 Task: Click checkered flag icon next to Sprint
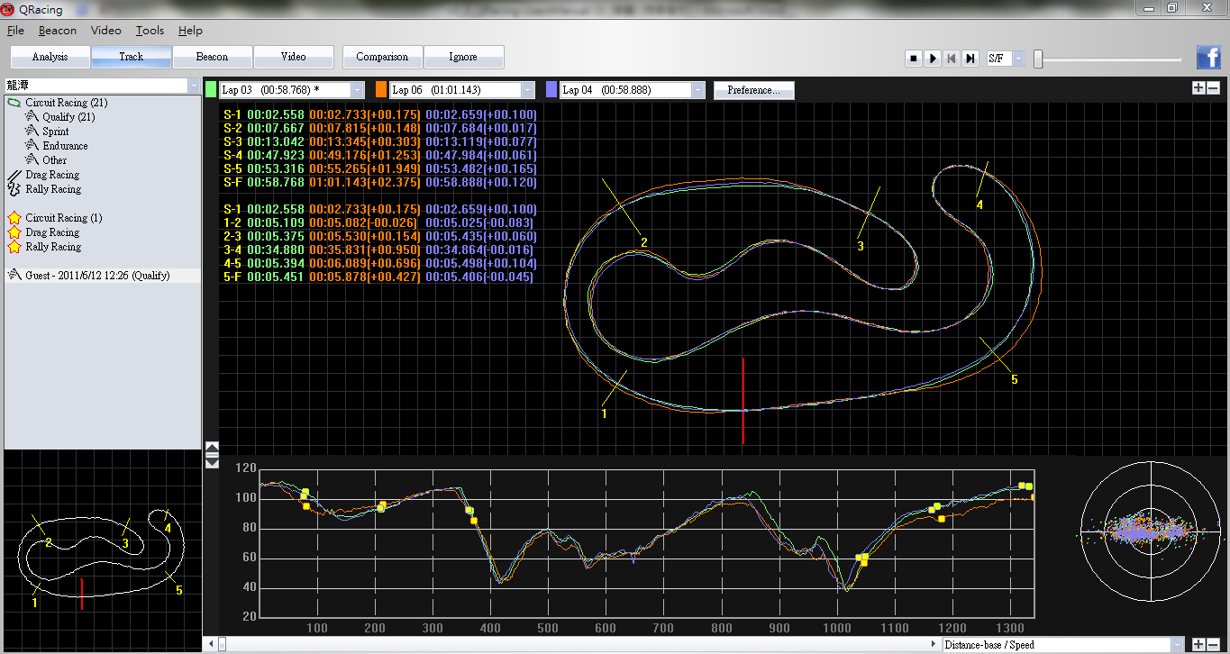coord(32,132)
